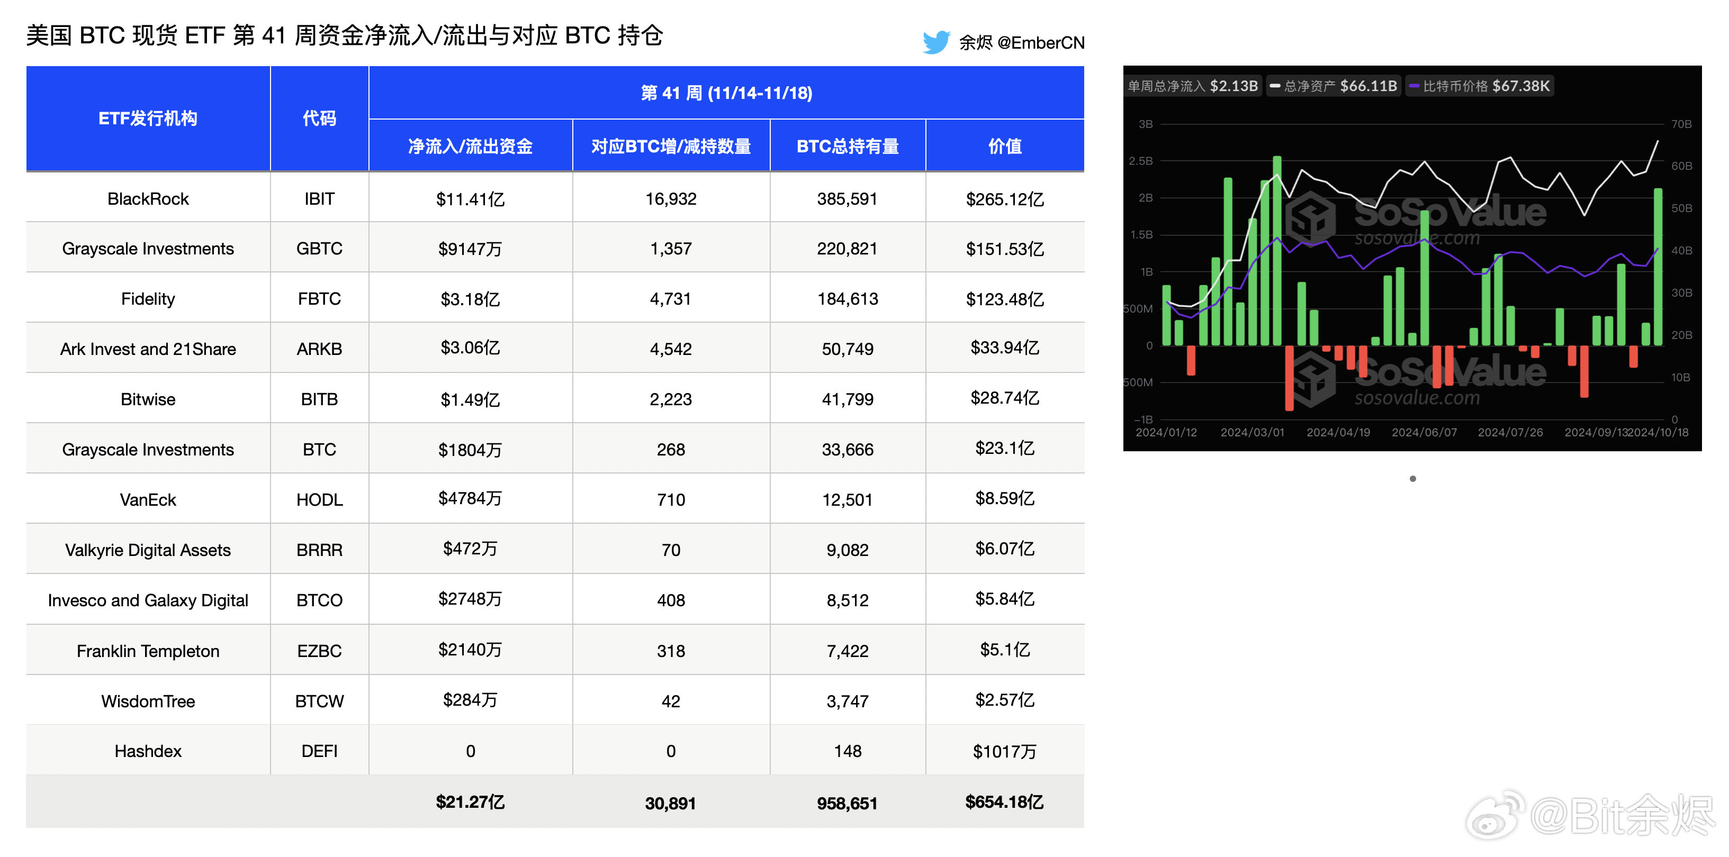Click the image carousel indicator dot
Screen dimensions: 1729x857
(x=1413, y=479)
